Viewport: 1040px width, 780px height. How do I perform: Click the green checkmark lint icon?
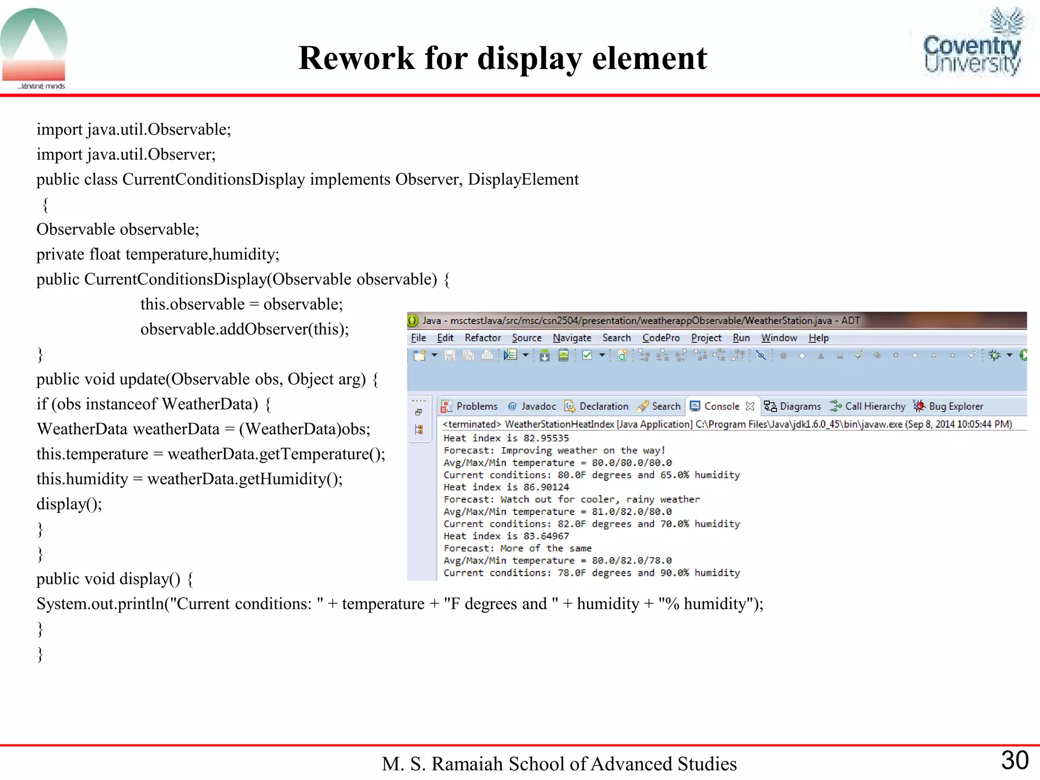[x=588, y=355]
